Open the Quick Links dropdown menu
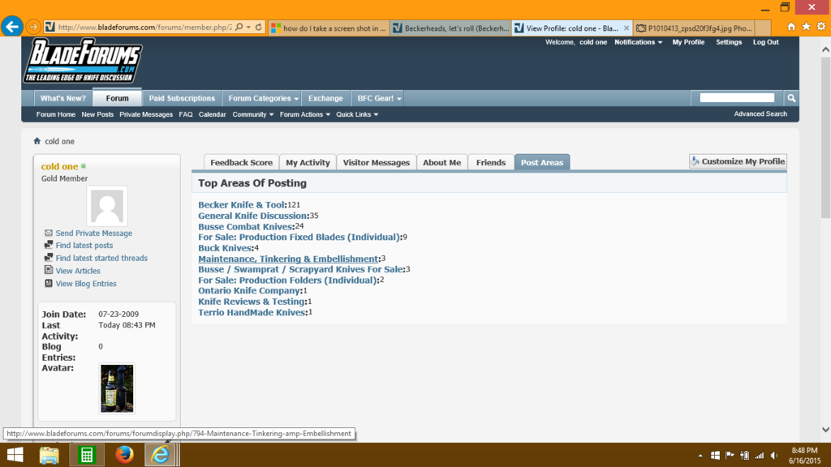Screen dimensions: 831x467 [357, 114]
